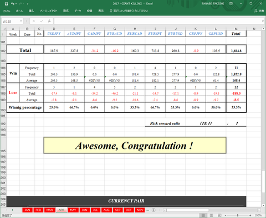
Task: Click the Tell Me lightbulb search box
Action: pos(129,11)
